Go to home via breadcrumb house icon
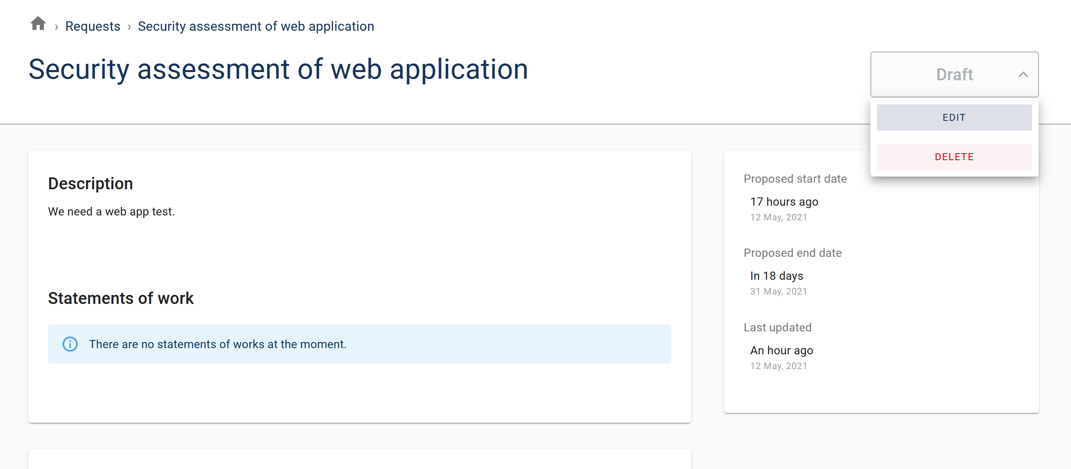 [x=38, y=24]
